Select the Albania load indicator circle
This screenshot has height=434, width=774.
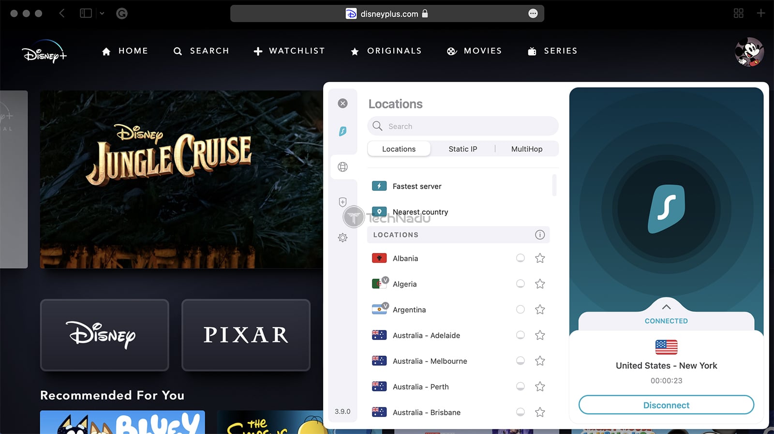click(521, 258)
